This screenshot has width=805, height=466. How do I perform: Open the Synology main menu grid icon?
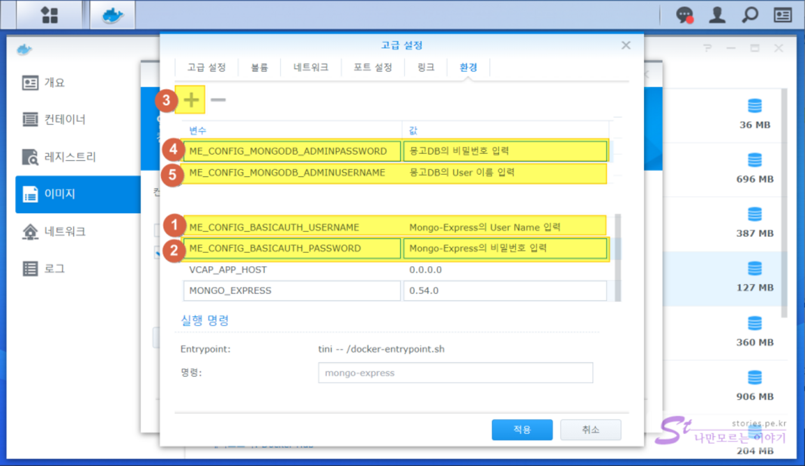coord(50,15)
